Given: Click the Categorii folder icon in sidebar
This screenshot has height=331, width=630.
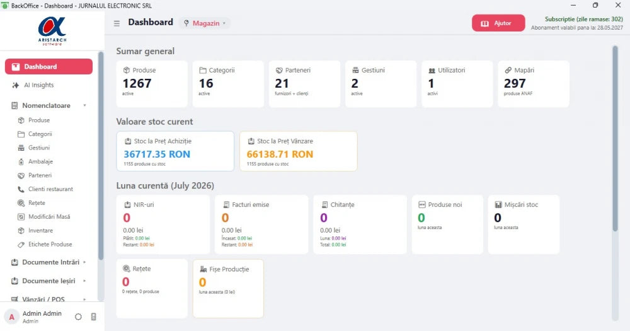Looking at the screenshot, I should pyautogui.click(x=21, y=134).
